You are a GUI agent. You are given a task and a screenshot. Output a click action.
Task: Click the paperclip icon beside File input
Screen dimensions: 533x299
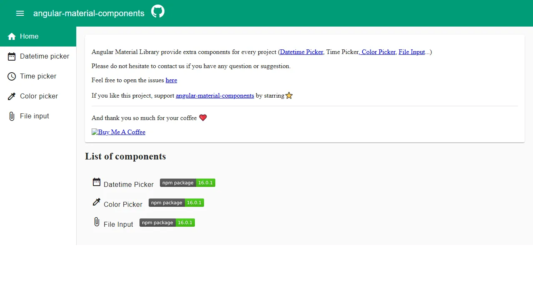click(12, 116)
